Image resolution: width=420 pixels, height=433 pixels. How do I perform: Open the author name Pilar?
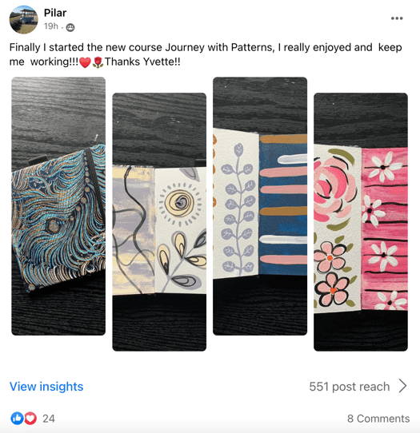(55, 13)
